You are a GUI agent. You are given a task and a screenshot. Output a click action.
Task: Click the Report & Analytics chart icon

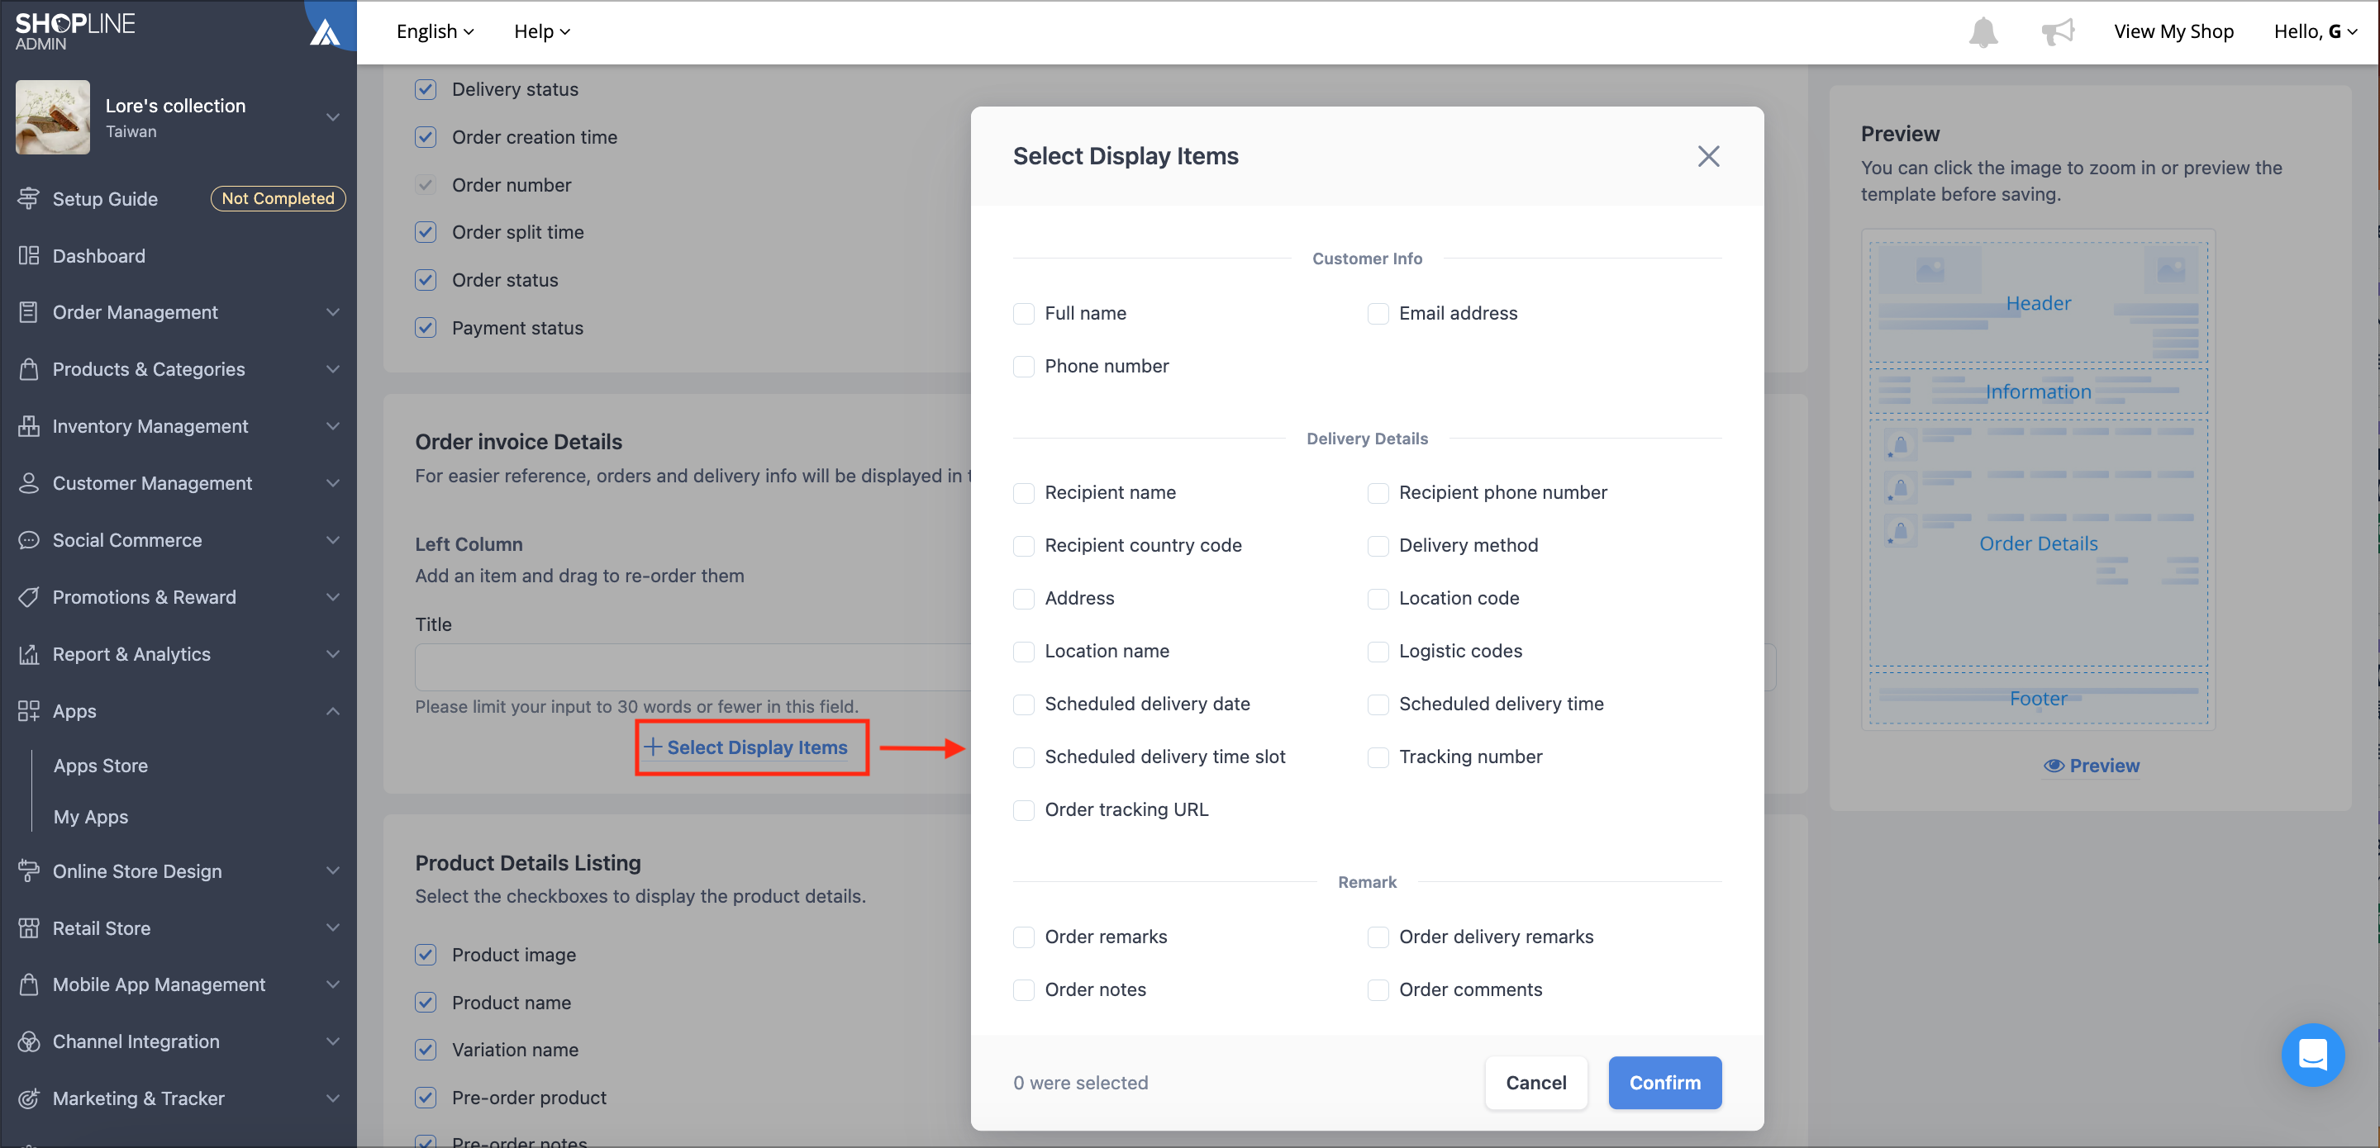pos(29,654)
